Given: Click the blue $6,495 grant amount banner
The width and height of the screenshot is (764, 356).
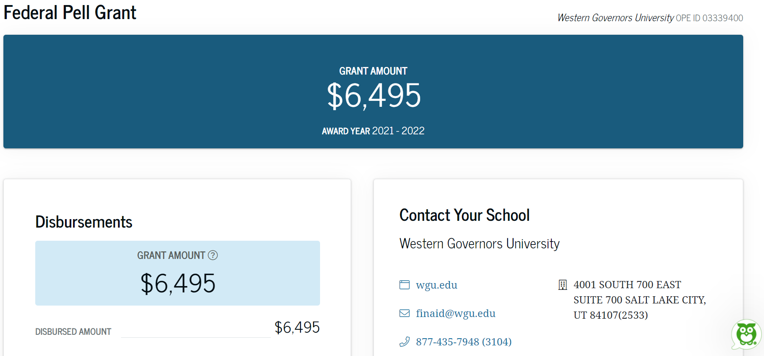Looking at the screenshot, I should [x=373, y=92].
